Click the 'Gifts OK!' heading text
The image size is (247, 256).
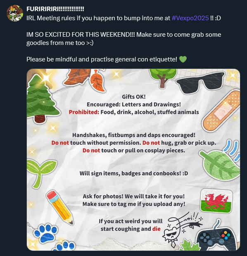[134, 97]
